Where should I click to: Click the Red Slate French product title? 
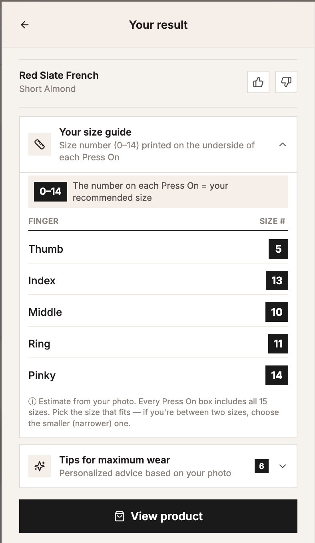[59, 75]
